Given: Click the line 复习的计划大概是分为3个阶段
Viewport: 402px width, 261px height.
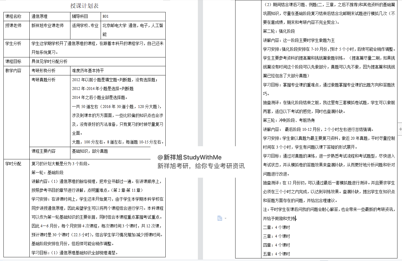Looking at the screenshot, I should [61, 164].
